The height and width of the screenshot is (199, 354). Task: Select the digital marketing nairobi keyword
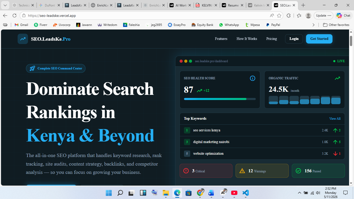(211, 142)
